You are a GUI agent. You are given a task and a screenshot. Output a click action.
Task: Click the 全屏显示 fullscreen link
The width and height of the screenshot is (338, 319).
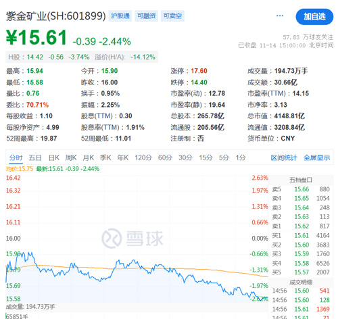[316, 157]
